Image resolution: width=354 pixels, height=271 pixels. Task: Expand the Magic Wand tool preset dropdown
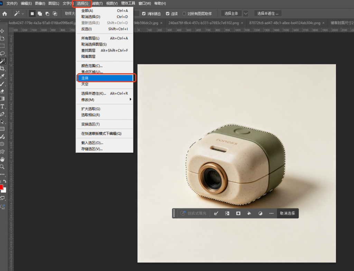coord(23,14)
